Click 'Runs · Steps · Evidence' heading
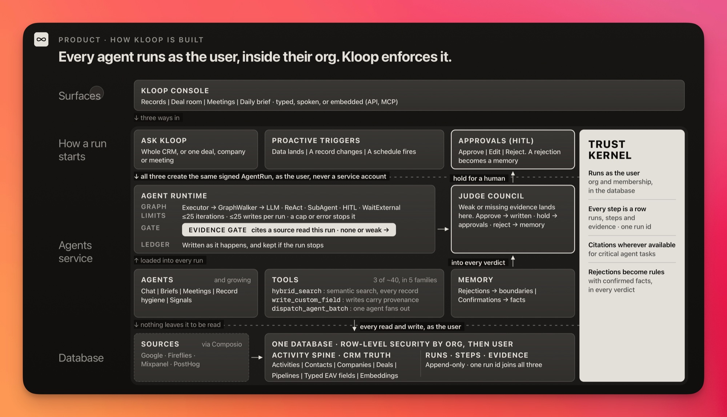 tap(477, 355)
